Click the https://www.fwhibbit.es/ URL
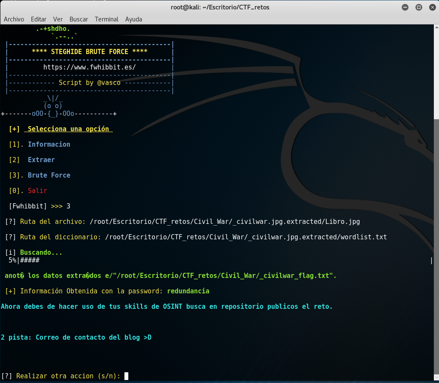Image resolution: width=439 pixels, height=383 pixels. coord(89,67)
